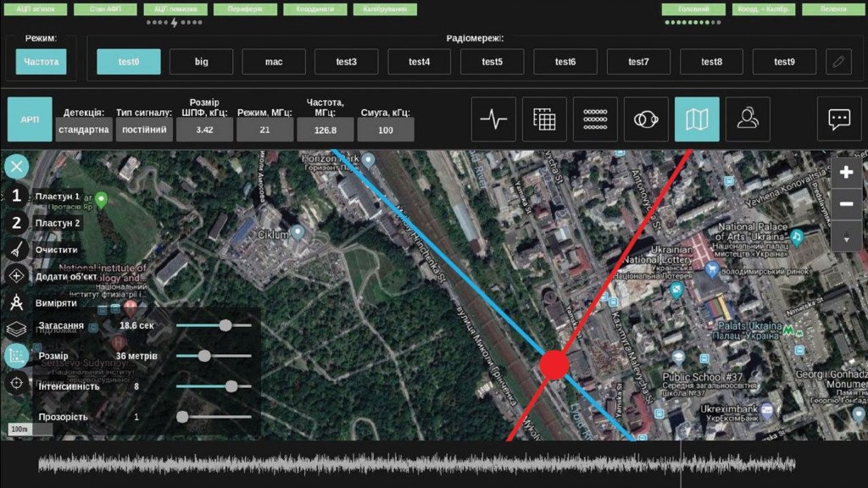Open the Детекція стандартна dropdown

[84, 130]
